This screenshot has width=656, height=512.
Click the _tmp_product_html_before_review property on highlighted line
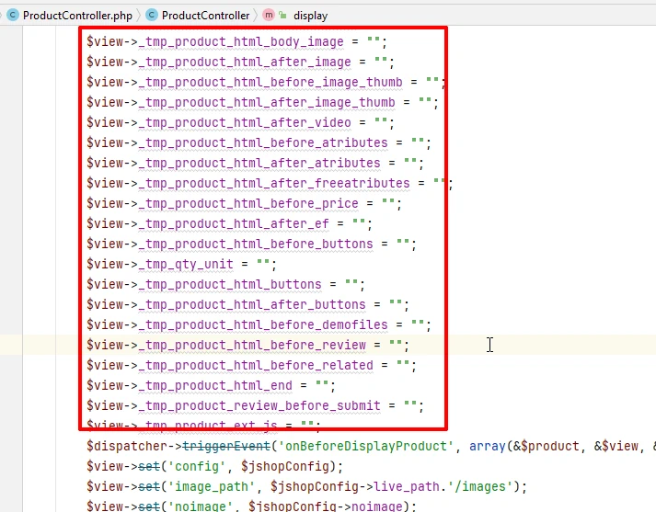click(x=252, y=346)
